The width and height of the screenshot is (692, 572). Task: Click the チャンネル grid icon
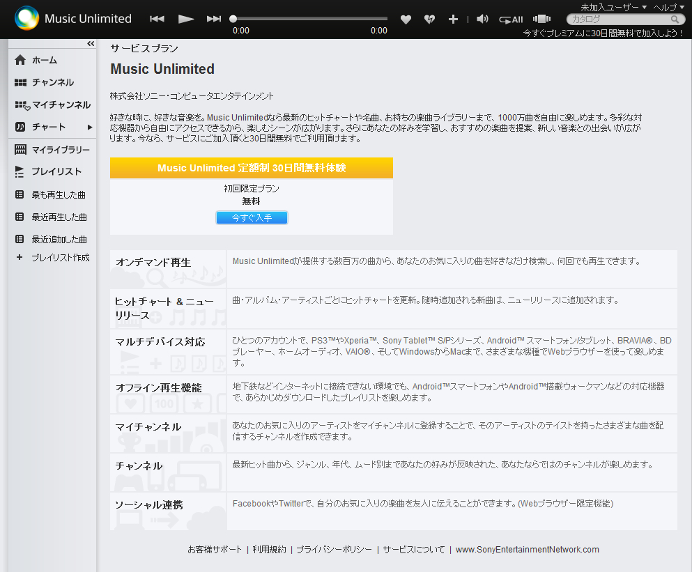(x=20, y=82)
